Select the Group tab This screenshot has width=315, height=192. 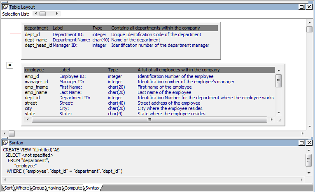pos(38,188)
